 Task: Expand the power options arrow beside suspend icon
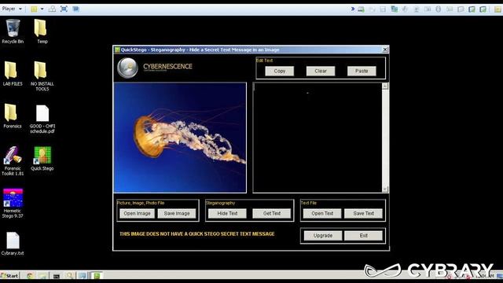pyautogui.click(x=42, y=9)
